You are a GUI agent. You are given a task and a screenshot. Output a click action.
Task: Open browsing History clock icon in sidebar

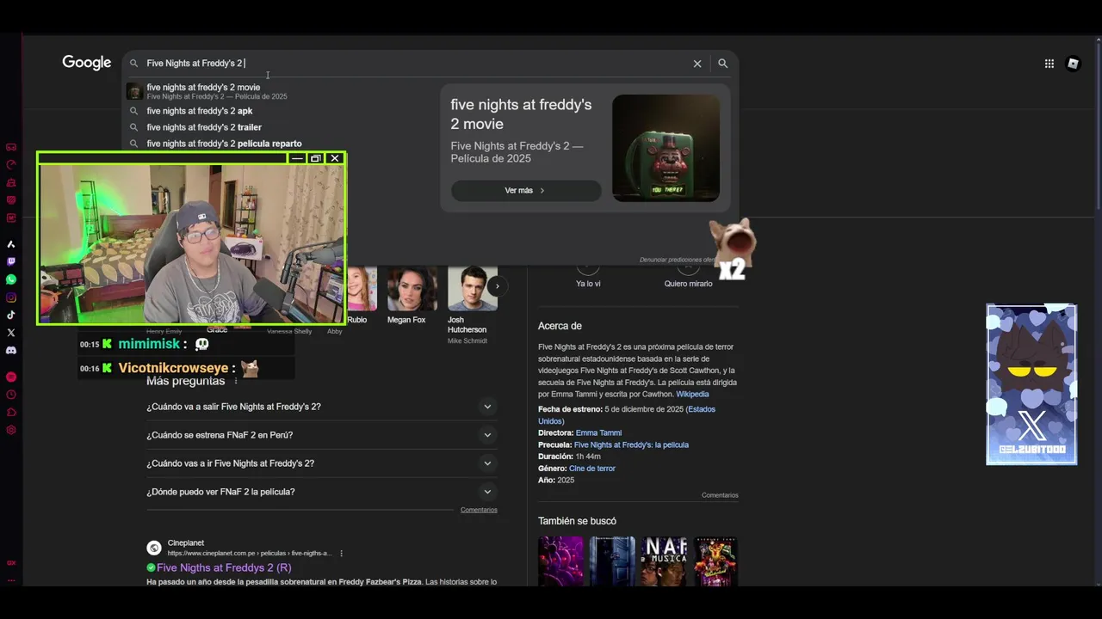[x=11, y=395]
